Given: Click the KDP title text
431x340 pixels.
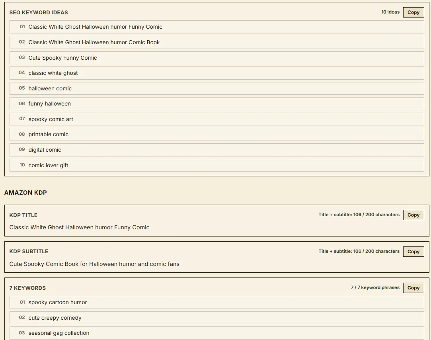Looking at the screenshot, I should [80, 227].
